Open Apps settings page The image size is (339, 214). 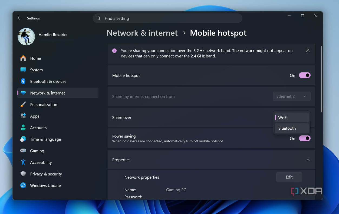pyautogui.click(x=58, y=116)
